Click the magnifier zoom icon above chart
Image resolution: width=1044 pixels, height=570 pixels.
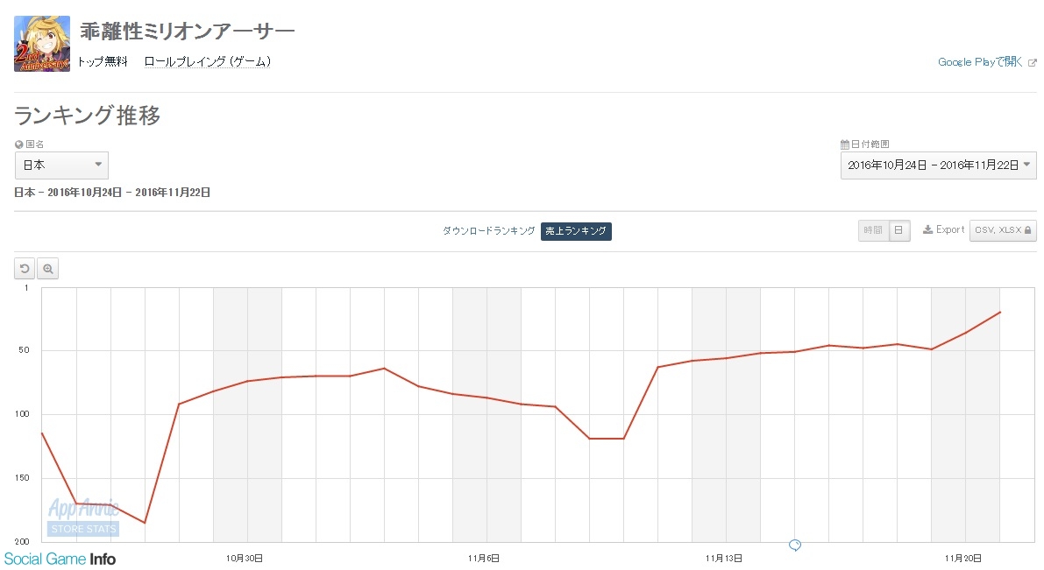tap(48, 269)
